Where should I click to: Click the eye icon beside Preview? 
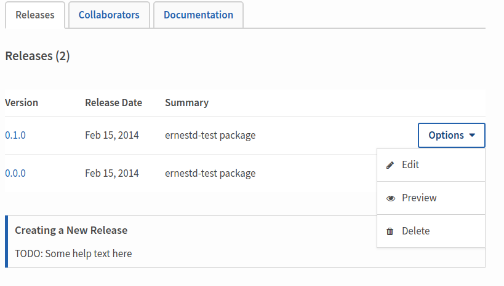coord(391,198)
